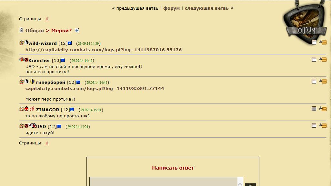Click list icon on USD's post
This screenshot has height=186, width=331.
314,125
